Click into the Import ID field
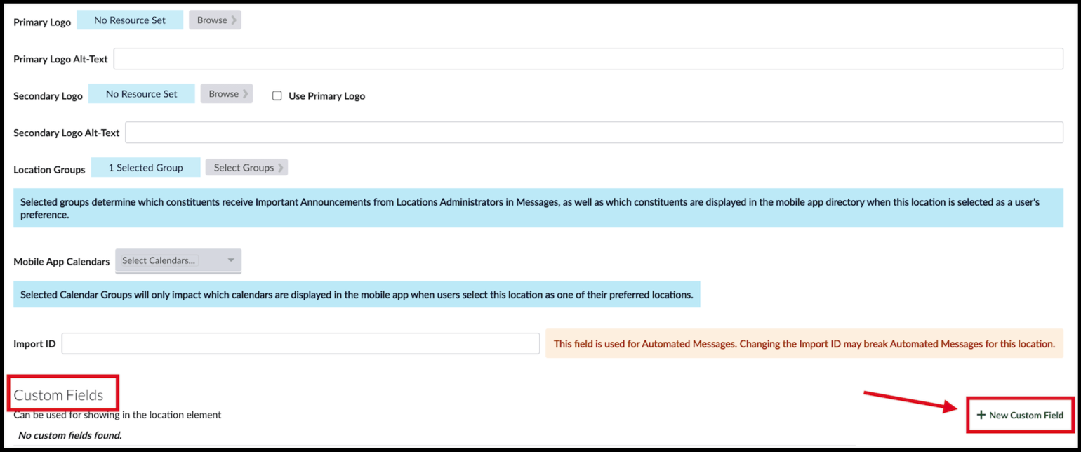Image resolution: width=1081 pixels, height=452 pixels. click(300, 344)
